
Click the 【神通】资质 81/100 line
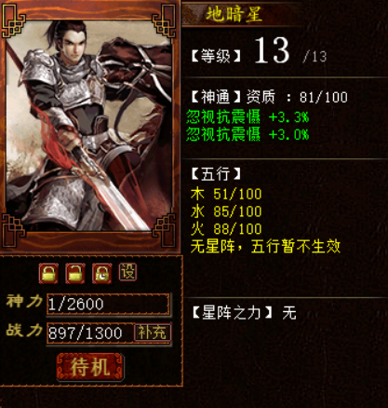(269, 97)
